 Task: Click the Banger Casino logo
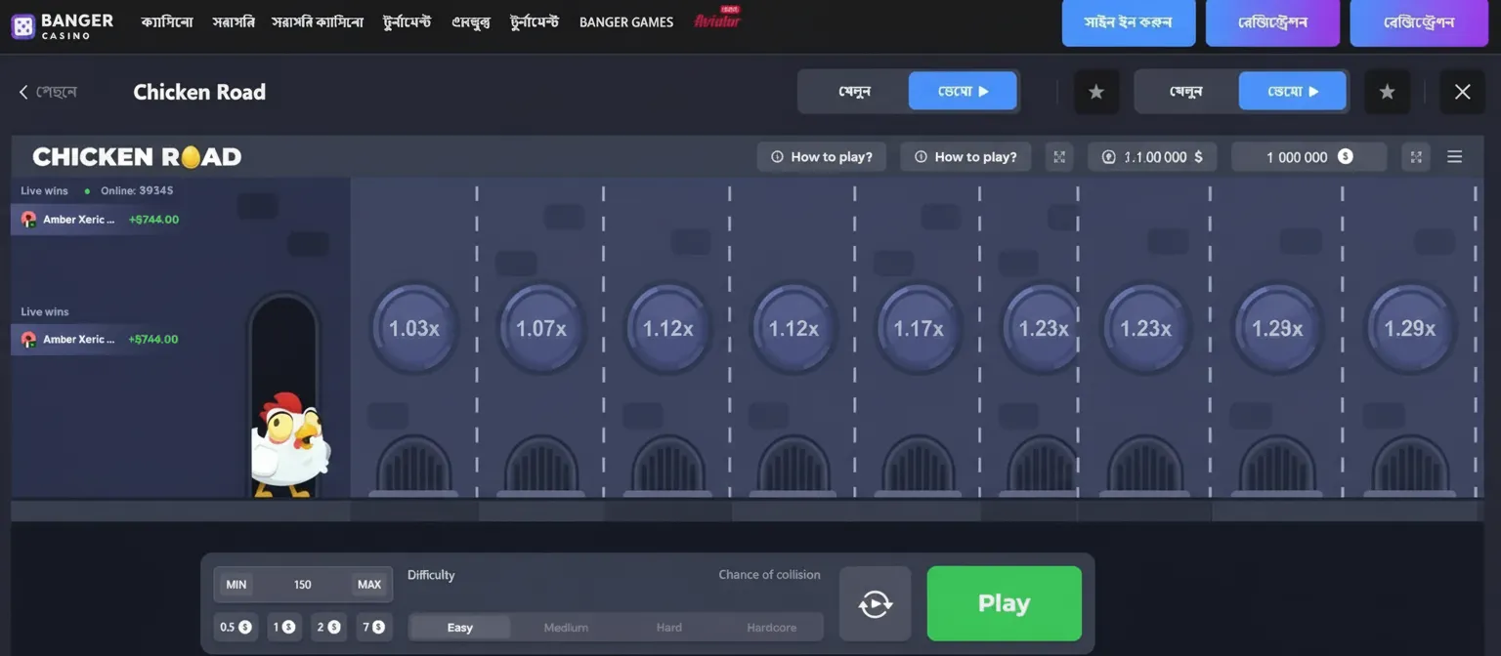[x=63, y=26]
